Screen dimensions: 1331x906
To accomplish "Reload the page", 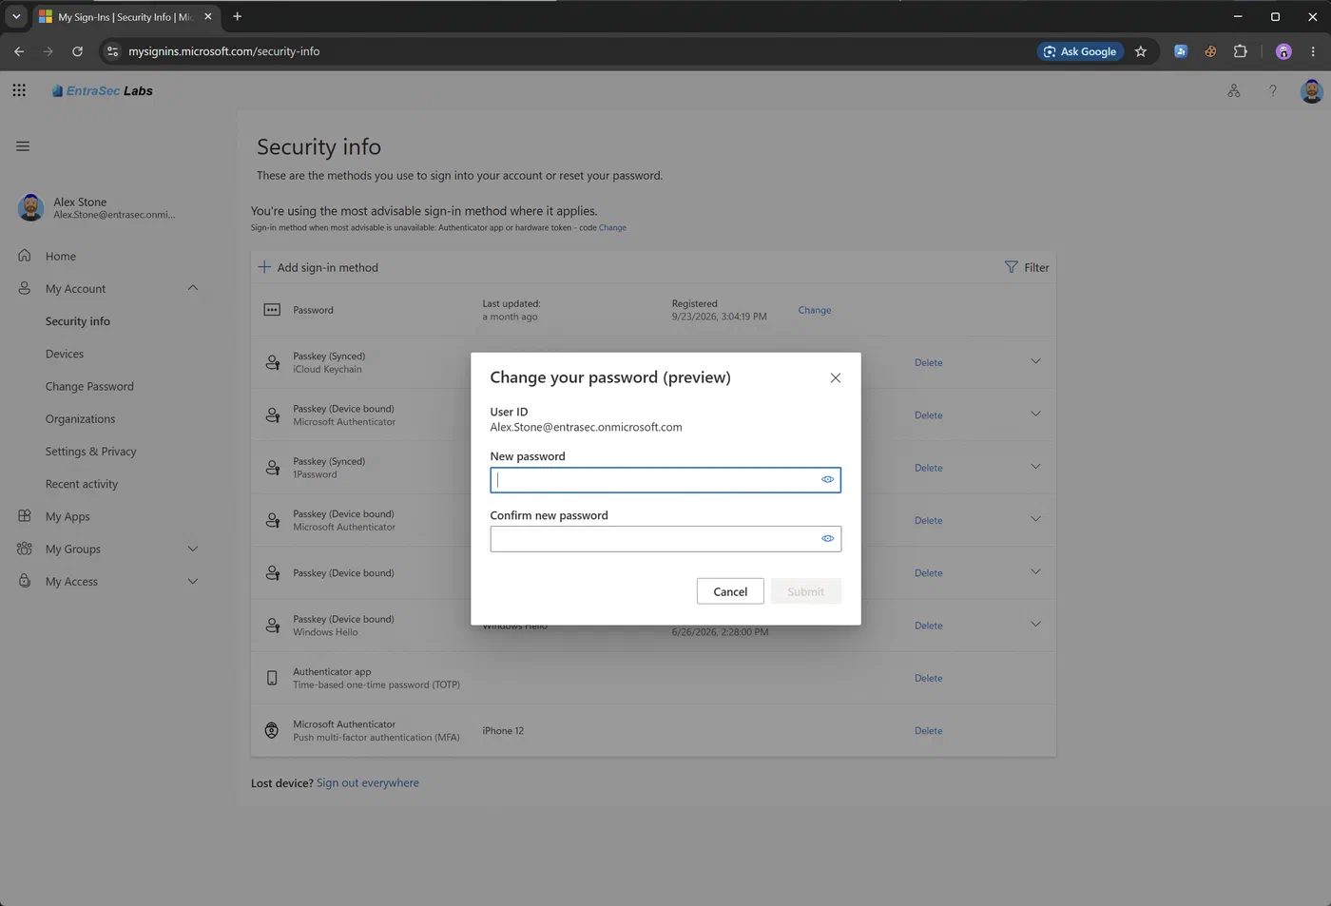I will click(78, 51).
